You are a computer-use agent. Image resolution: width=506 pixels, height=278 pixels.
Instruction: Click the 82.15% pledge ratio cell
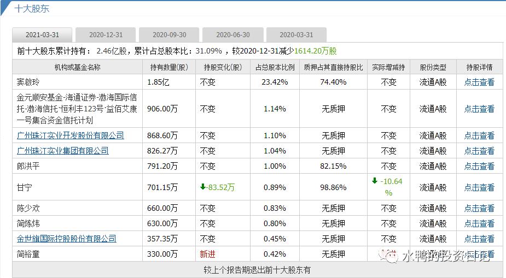tap(333, 166)
